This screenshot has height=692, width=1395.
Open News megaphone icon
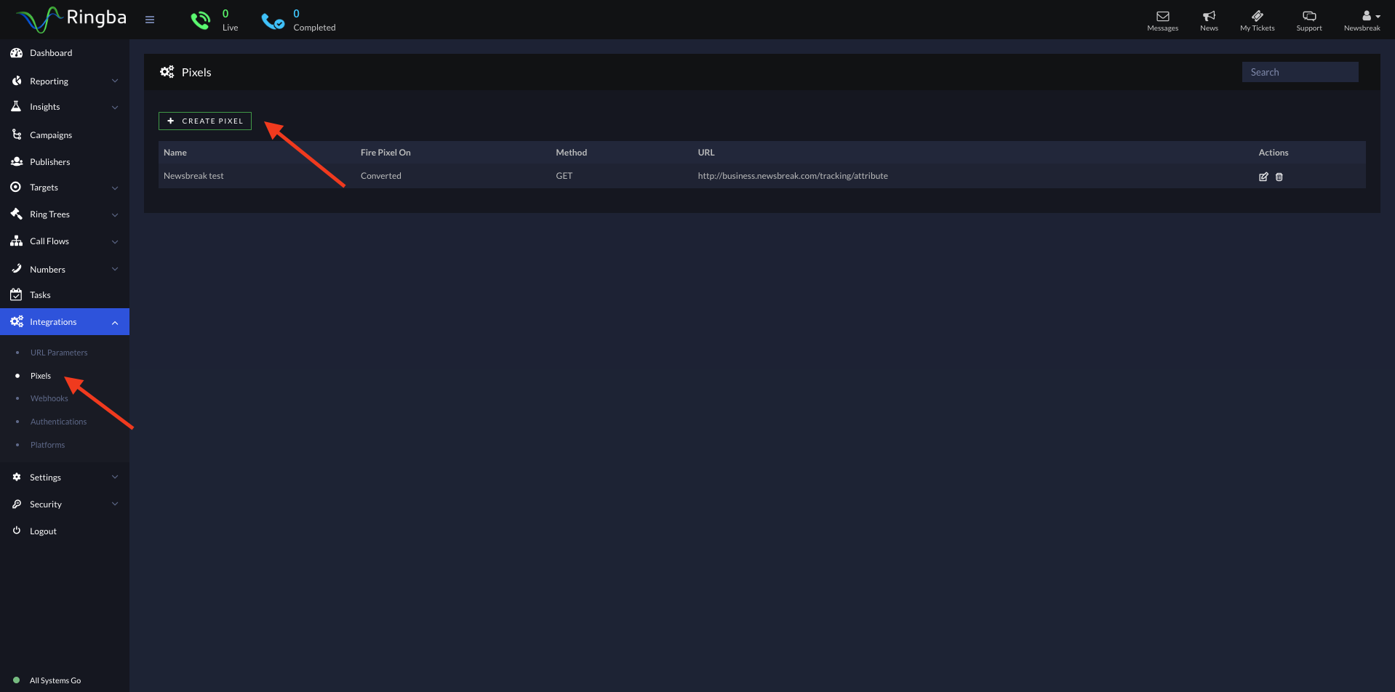click(x=1209, y=16)
